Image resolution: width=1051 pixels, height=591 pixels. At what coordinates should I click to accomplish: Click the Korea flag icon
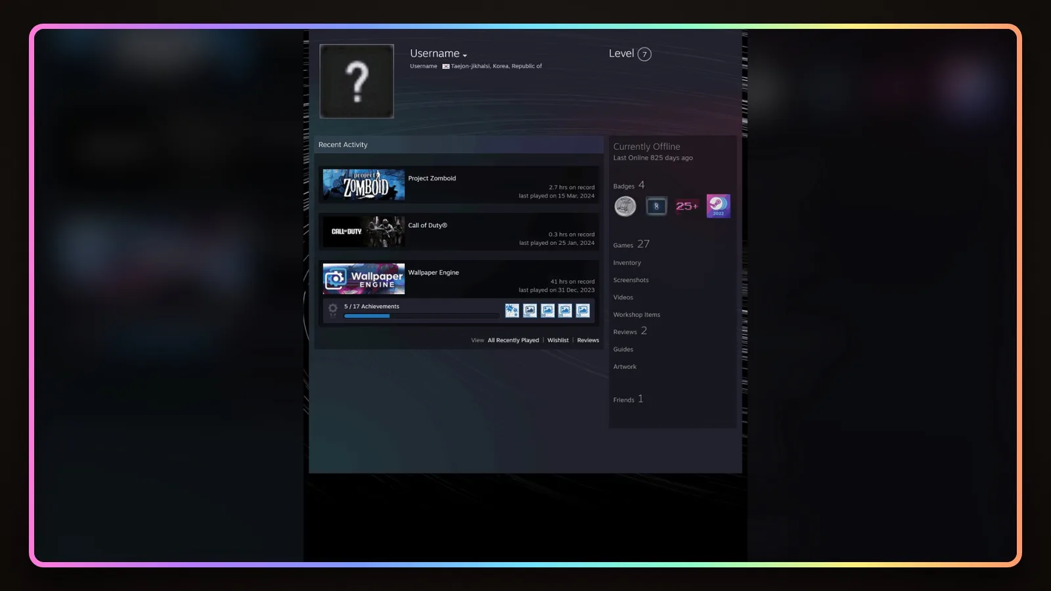click(446, 66)
